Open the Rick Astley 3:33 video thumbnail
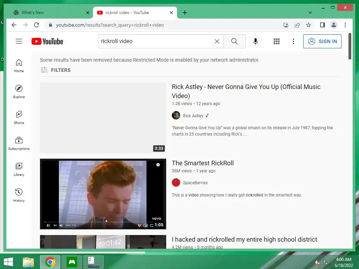This screenshot has height=269, width=359. pyautogui.click(x=103, y=118)
